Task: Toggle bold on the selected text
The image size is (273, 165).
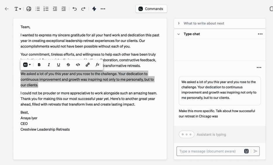Action: pyautogui.click(x=39, y=65)
